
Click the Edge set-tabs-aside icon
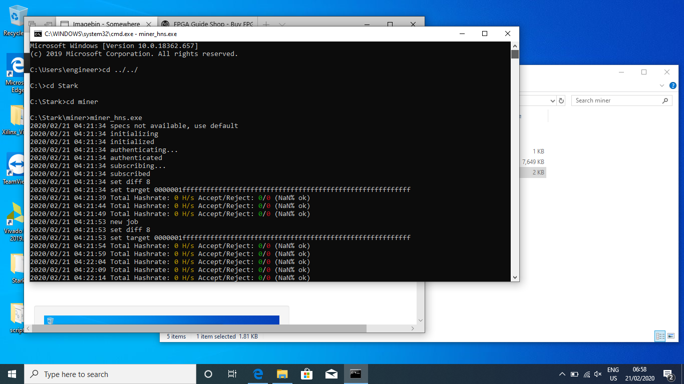coord(48,24)
